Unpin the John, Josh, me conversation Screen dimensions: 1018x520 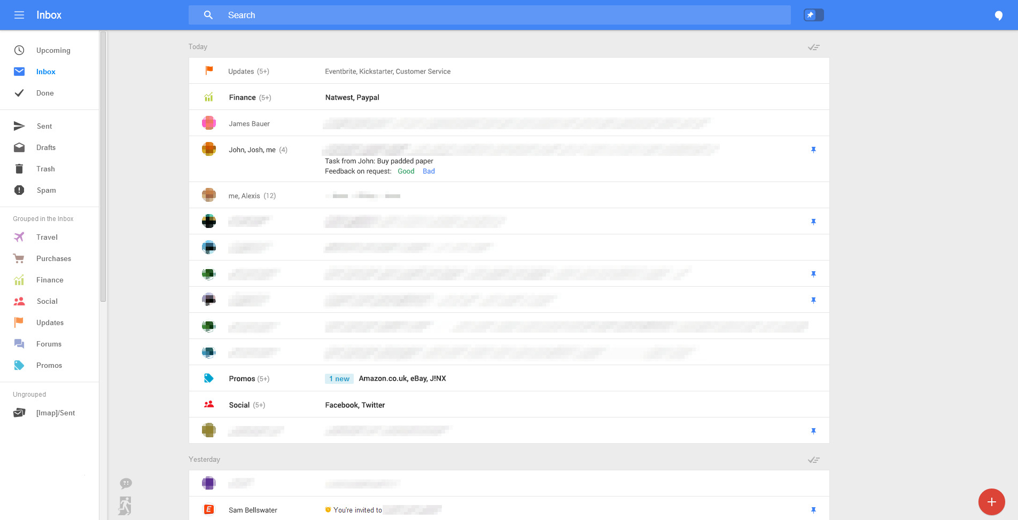pyautogui.click(x=813, y=149)
